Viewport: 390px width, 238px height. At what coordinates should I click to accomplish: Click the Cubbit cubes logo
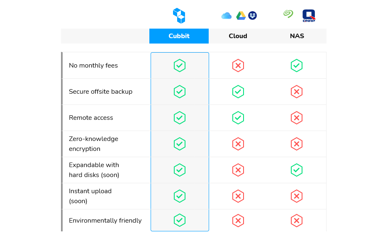[x=179, y=16]
